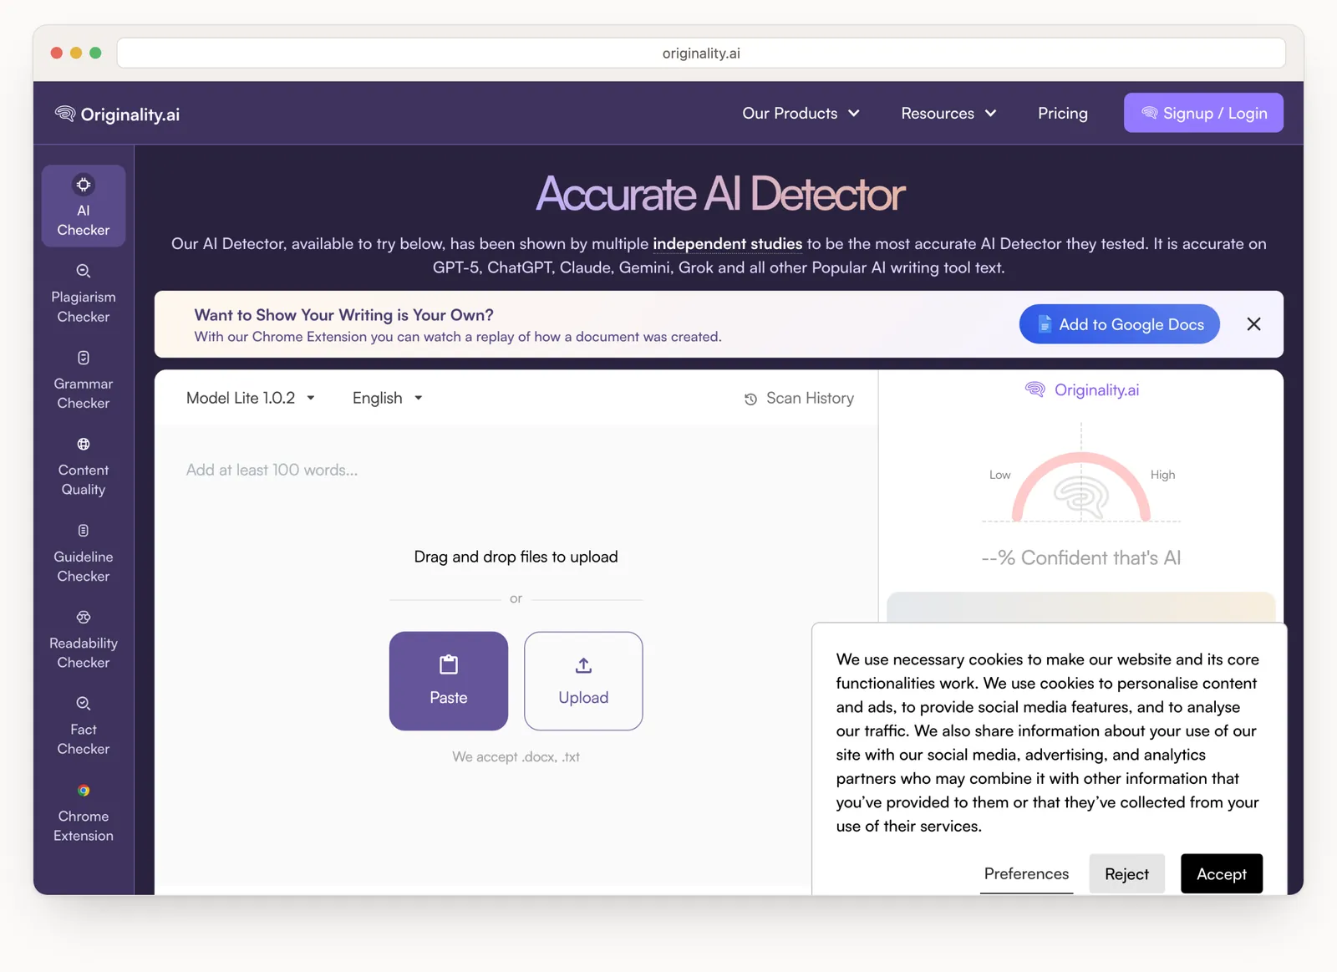Click the browser address bar showing originality.ai

pos(701,53)
